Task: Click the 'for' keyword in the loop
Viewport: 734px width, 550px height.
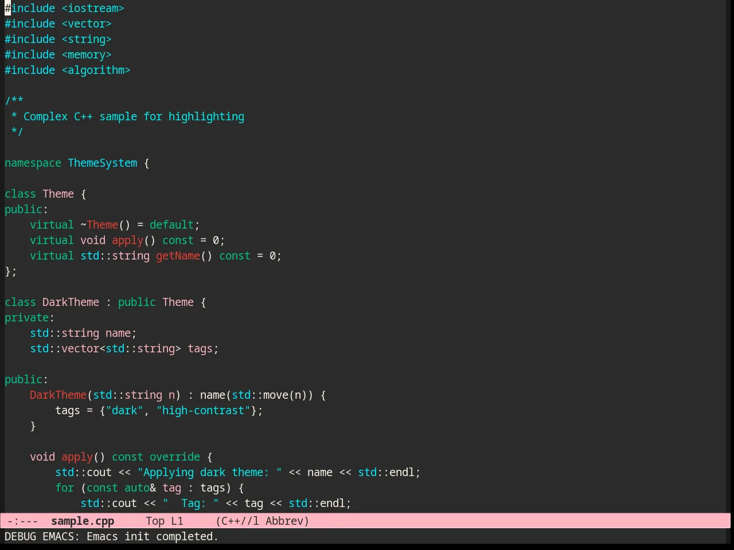Action: (64, 488)
